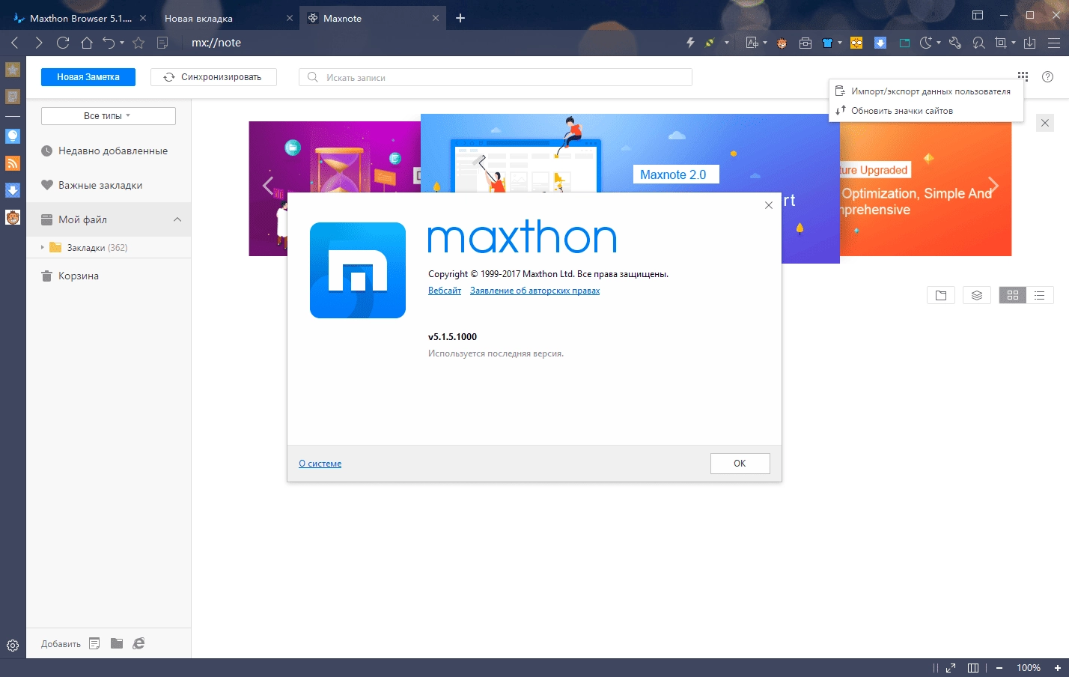The height and width of the screenshot is (677, 1069).
Task: Import from Internet Explorer icon
Action: tap(138, 643)
